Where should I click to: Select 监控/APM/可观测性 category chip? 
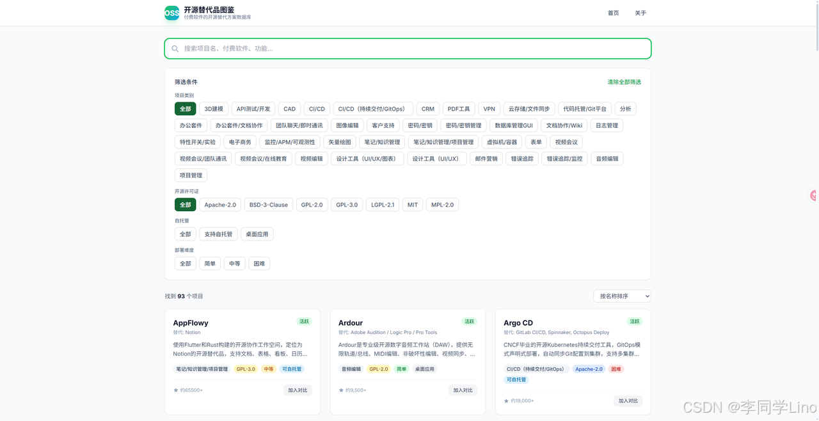coord(290,142)
